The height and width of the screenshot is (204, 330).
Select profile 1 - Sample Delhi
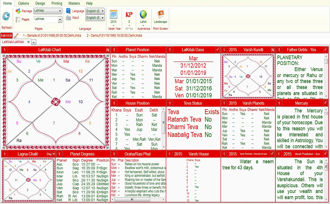click(x=52, y=36)
